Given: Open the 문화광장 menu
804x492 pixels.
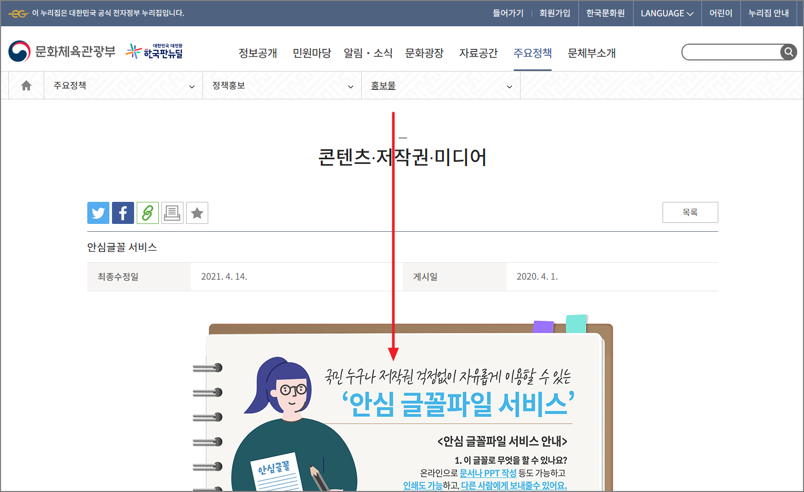Looking at the screenshot, I should [x=424, y=53].
